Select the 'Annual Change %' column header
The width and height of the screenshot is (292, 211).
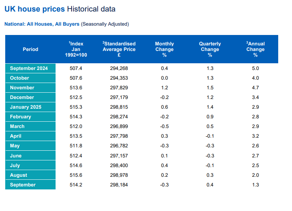click(x=255, y=49)
